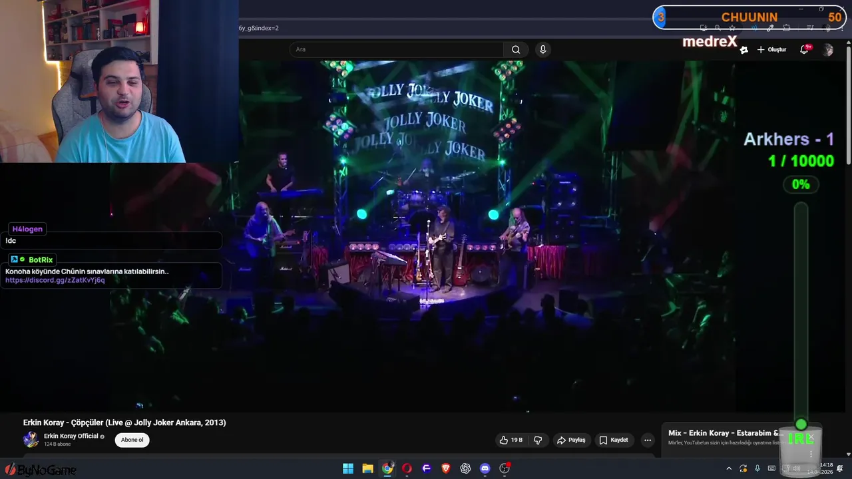The width and height of the screenshot is (852, 479).
Task: Dislike the Erkin Koray video
Action: pyautogui.click(x=538, y=440)
